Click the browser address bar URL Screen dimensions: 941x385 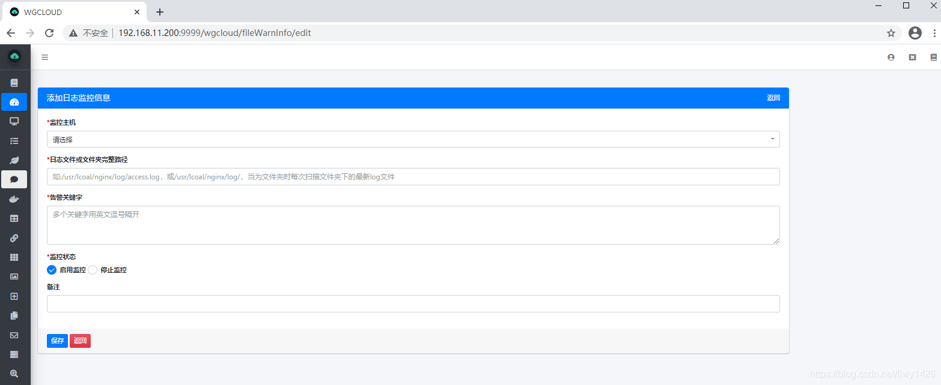click(x=215, y=33)
